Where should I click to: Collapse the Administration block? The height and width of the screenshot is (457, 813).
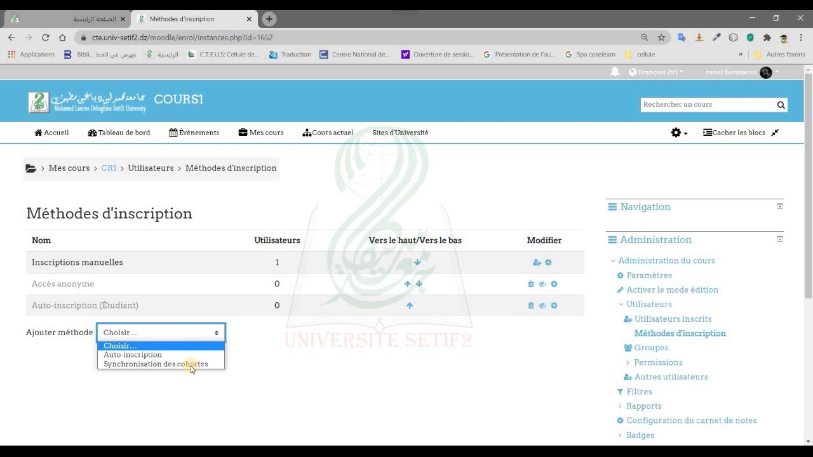pyautogui.click(x=780, y=239)
